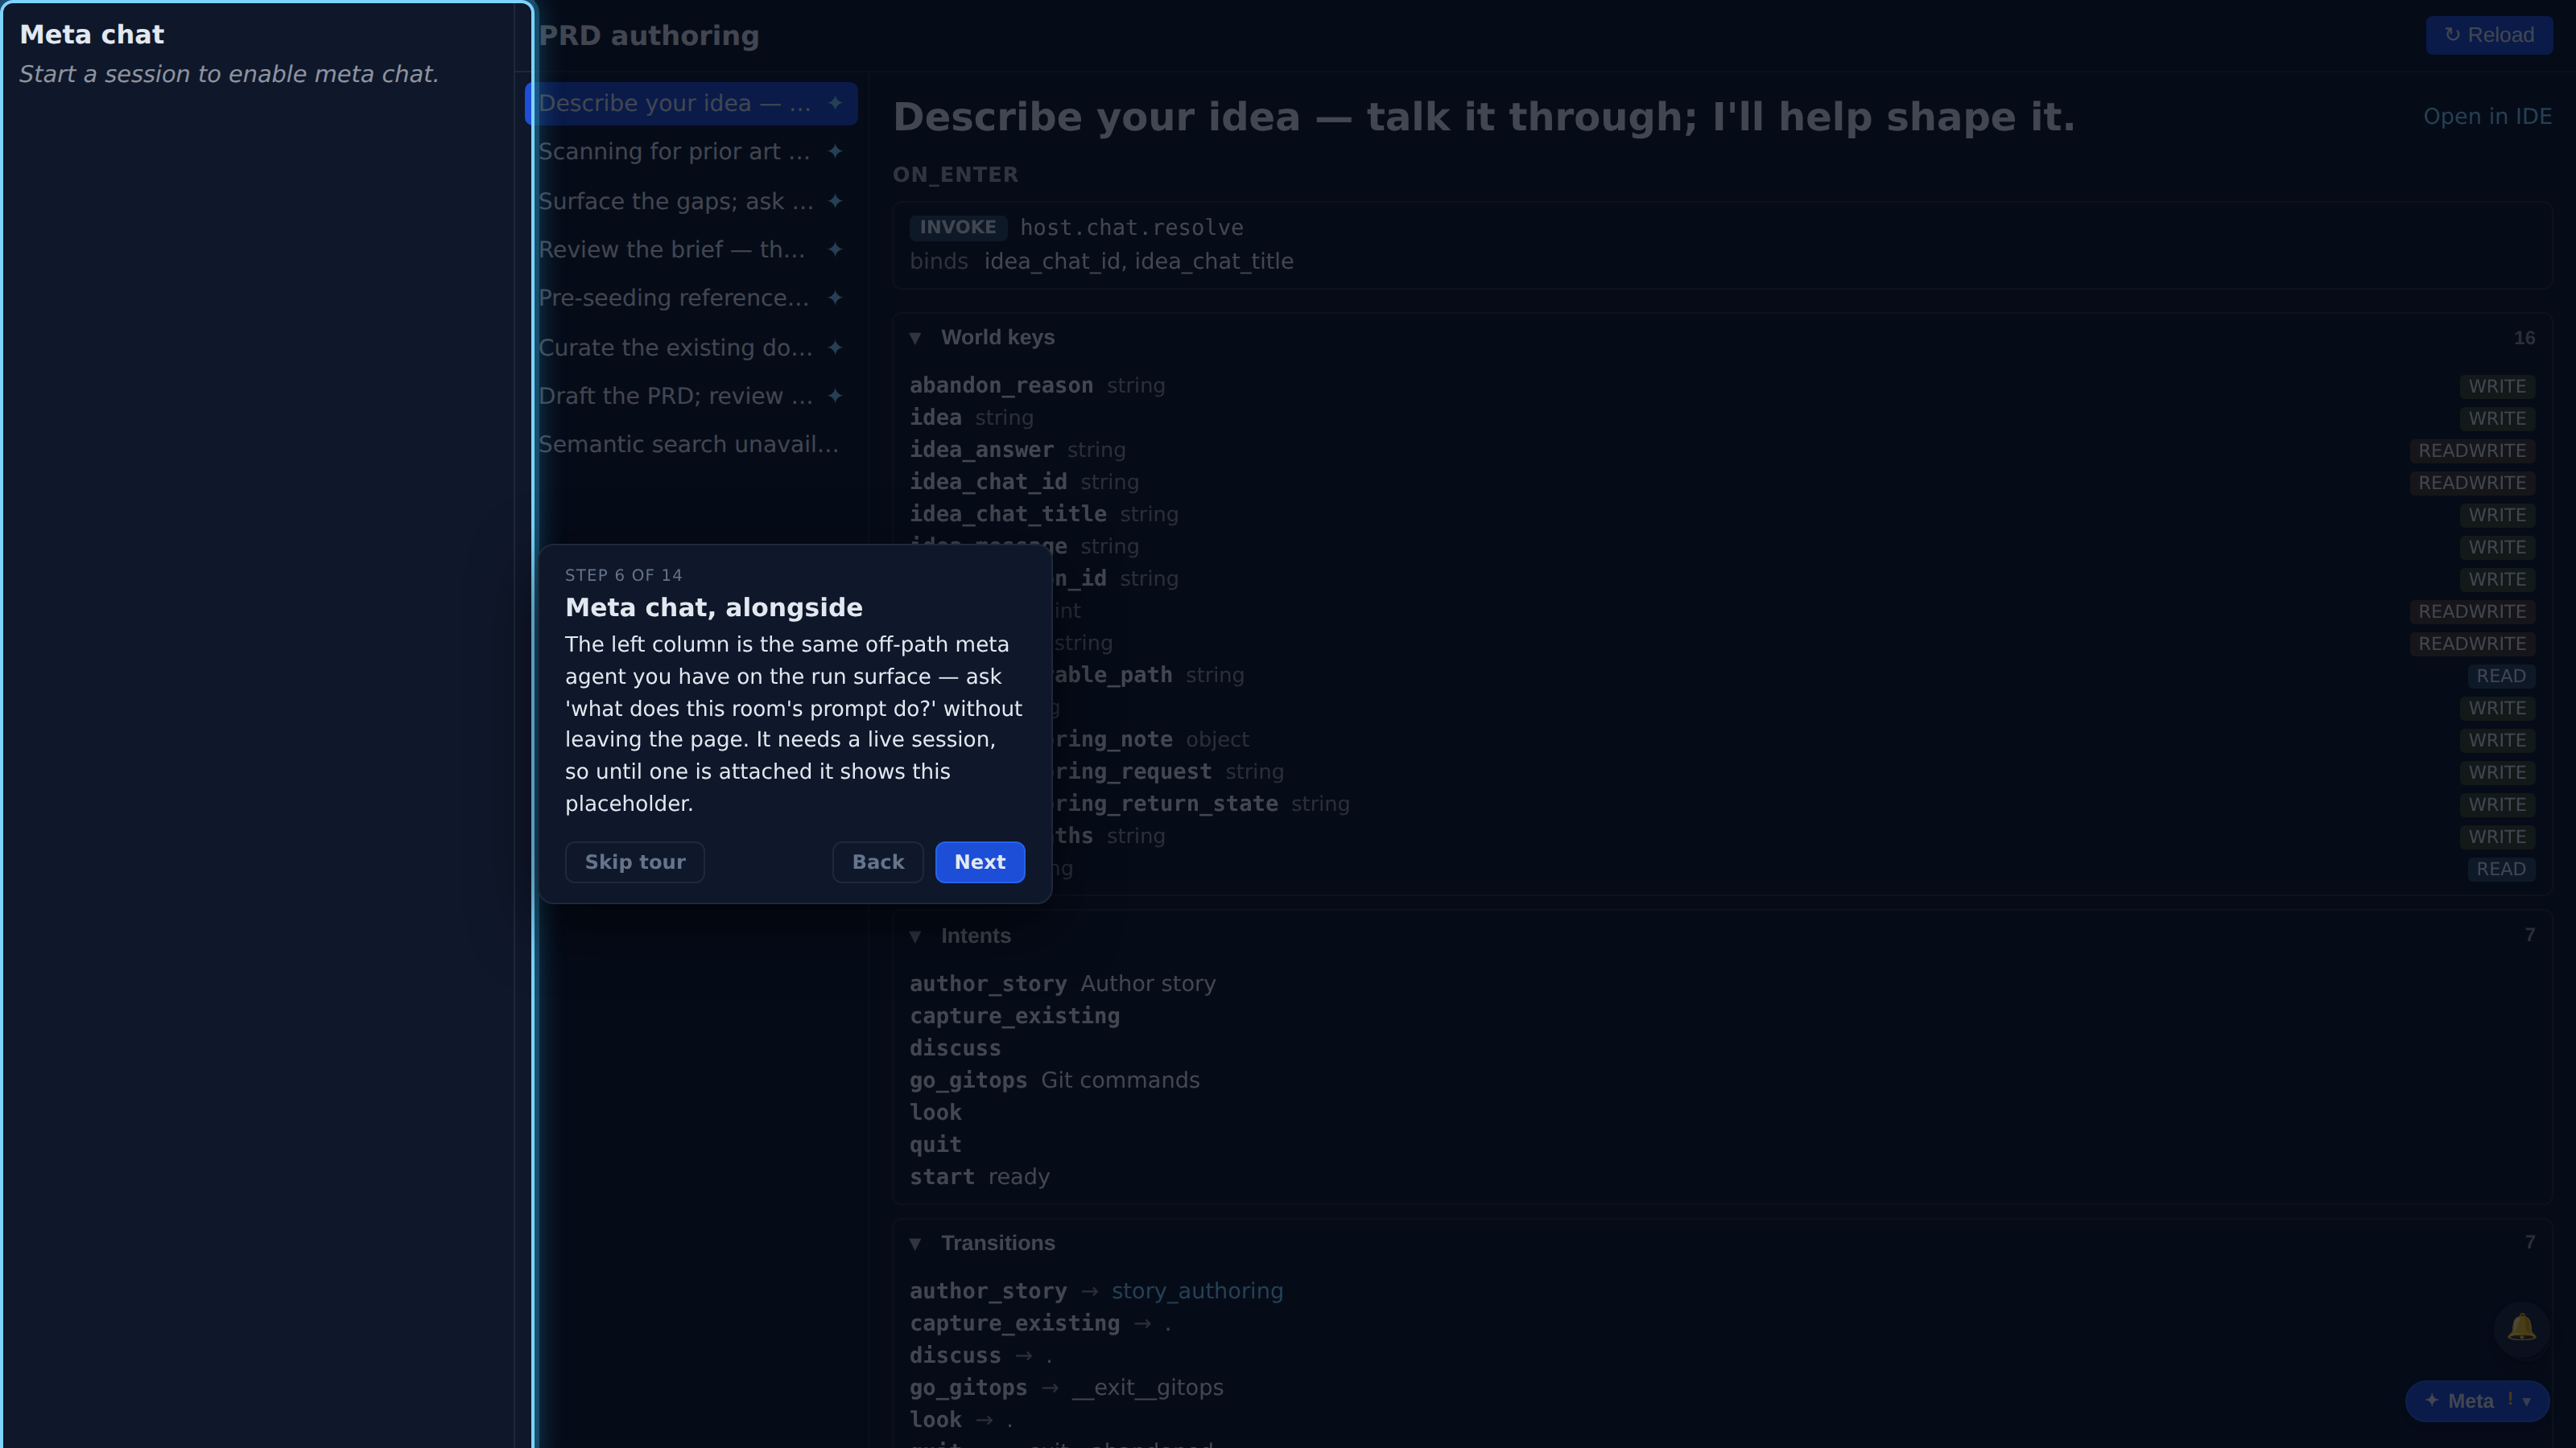Click sparkle icon beside 'Curate the existing do'
This screenshot has height=1448, width=2576.
pyautogui.click(x=835, y=347)
